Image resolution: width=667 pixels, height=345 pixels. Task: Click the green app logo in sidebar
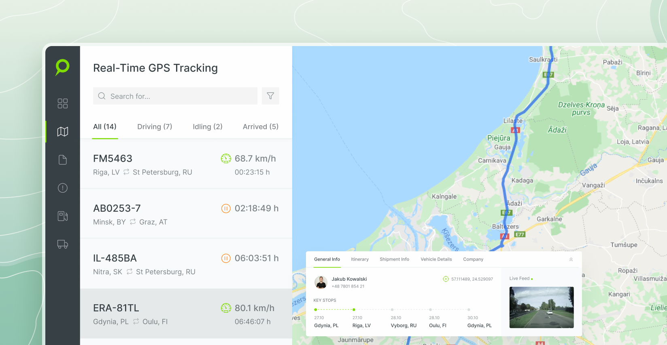click(62, 67)
